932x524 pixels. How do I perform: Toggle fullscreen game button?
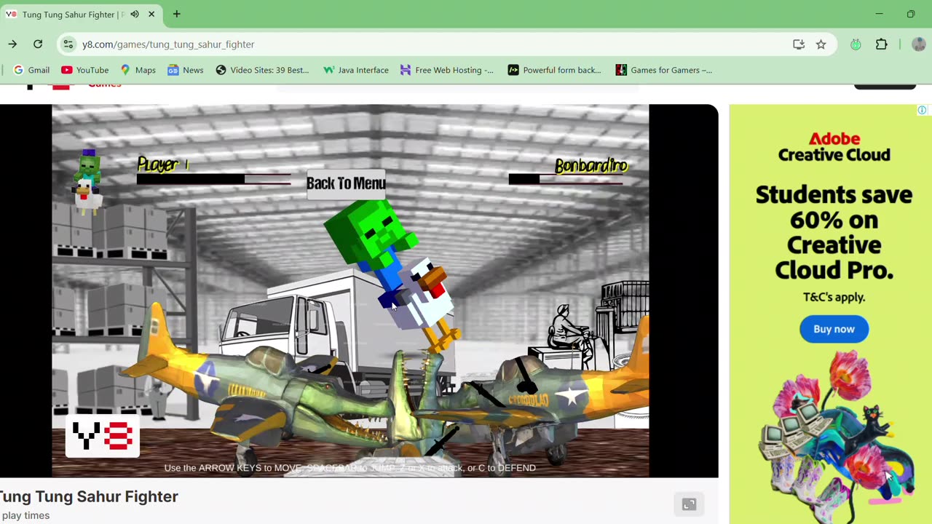tap(689, 504)
